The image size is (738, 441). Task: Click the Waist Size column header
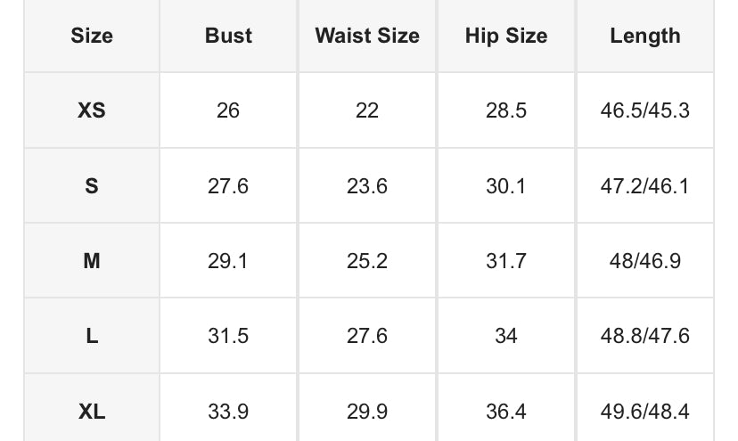click(x=366, y=36)
